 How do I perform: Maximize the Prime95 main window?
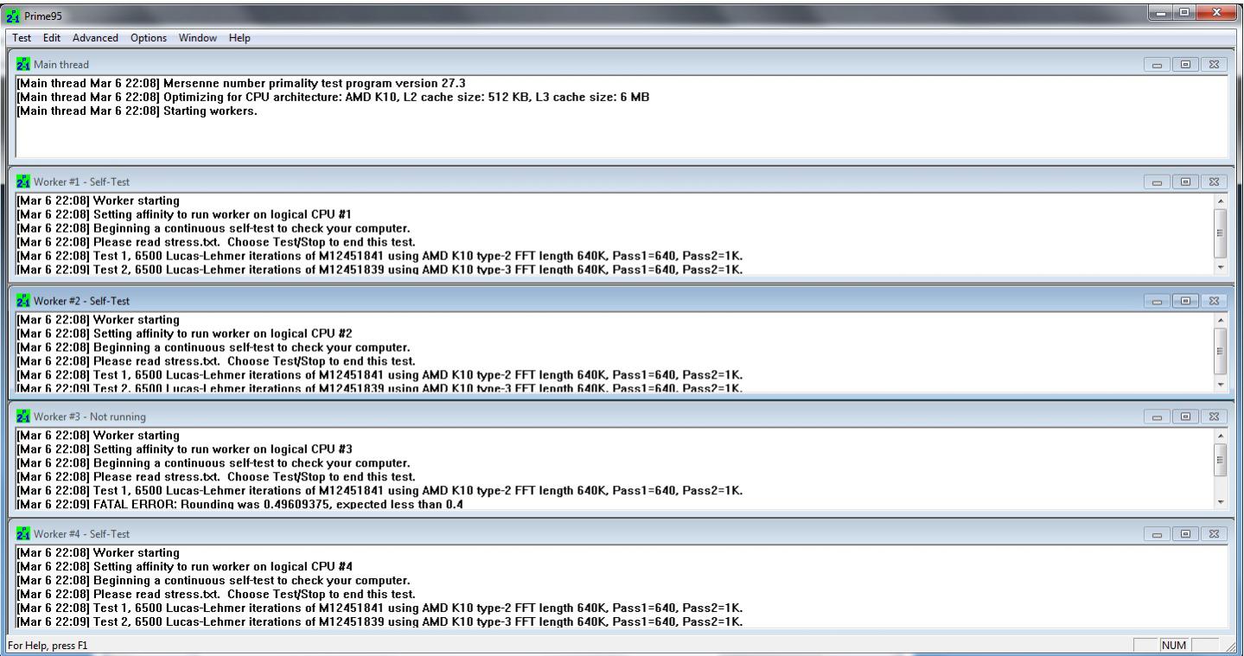click(1184, 11)
